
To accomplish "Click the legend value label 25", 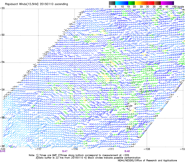I will 141,6.
